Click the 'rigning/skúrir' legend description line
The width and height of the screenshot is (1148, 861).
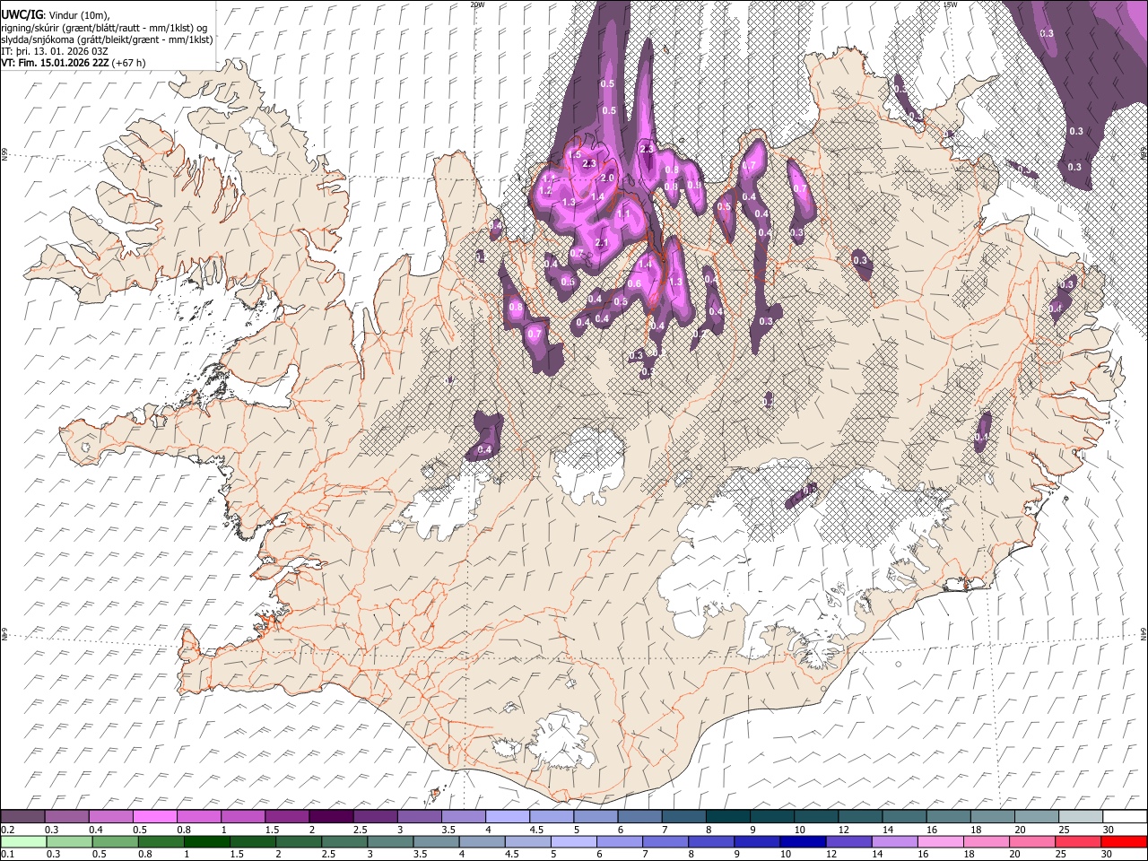tap(104, 27)
